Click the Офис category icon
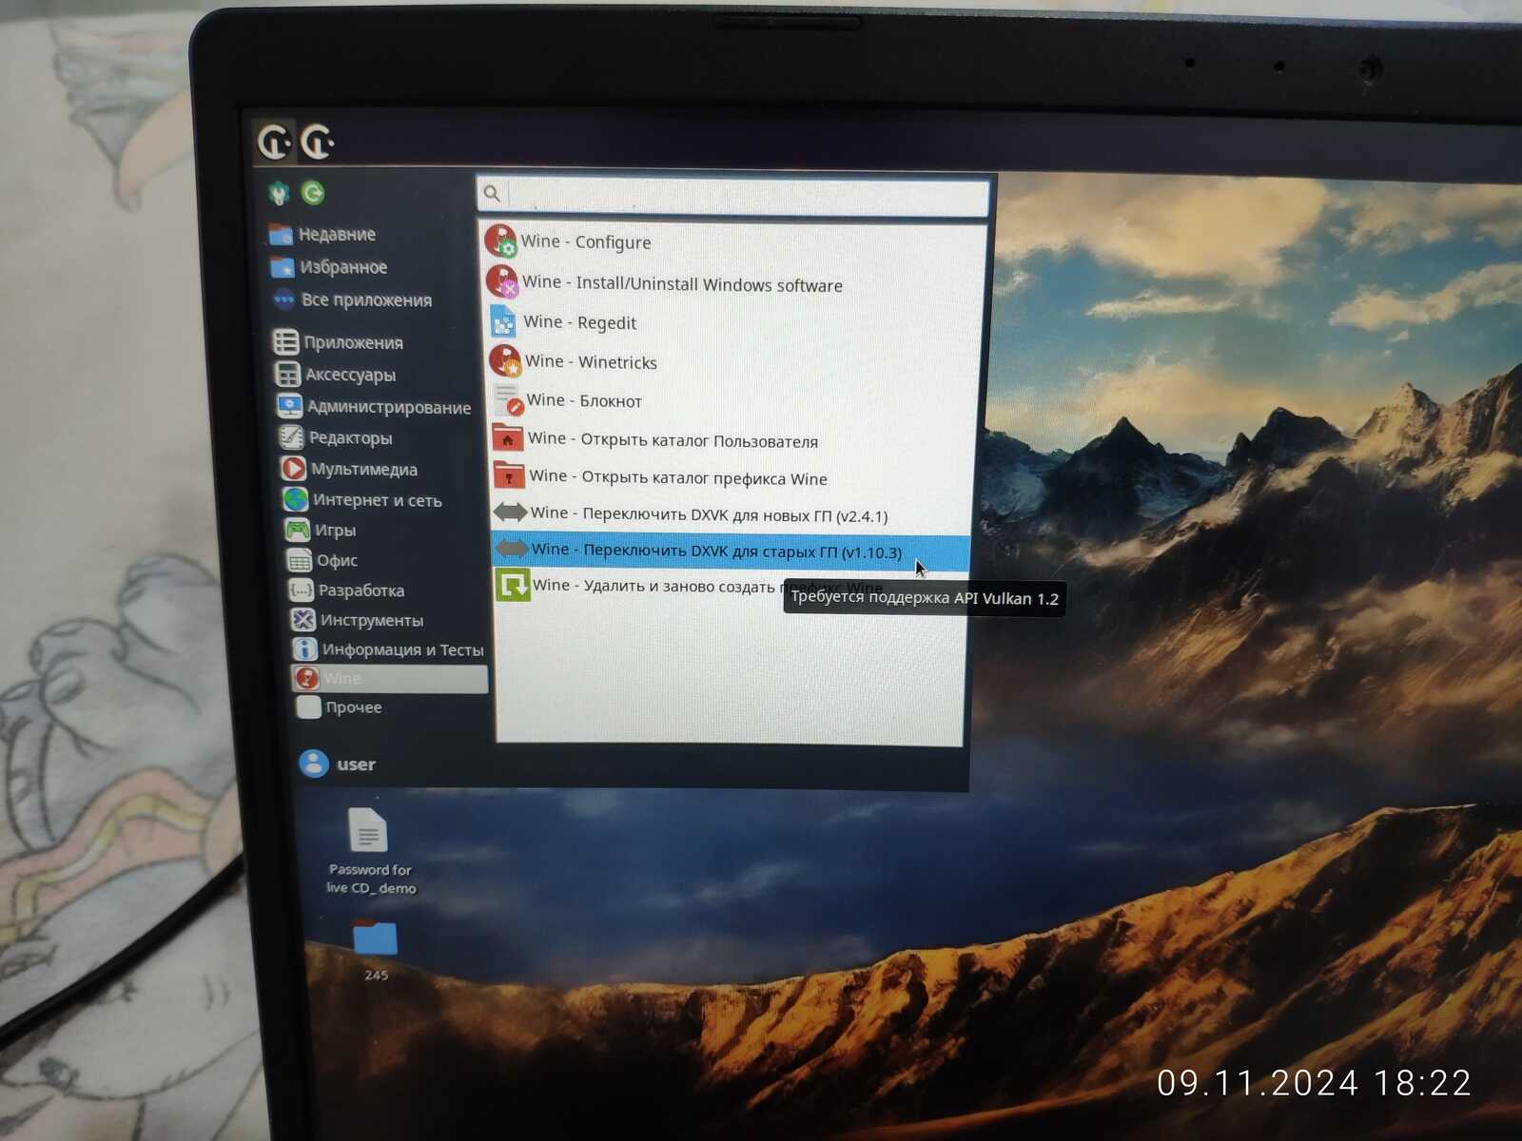Viewport: 1522px width, 1141px height. click(300, 560)
